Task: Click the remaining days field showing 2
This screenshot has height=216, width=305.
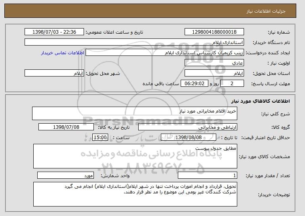Action: click(232, 84)
